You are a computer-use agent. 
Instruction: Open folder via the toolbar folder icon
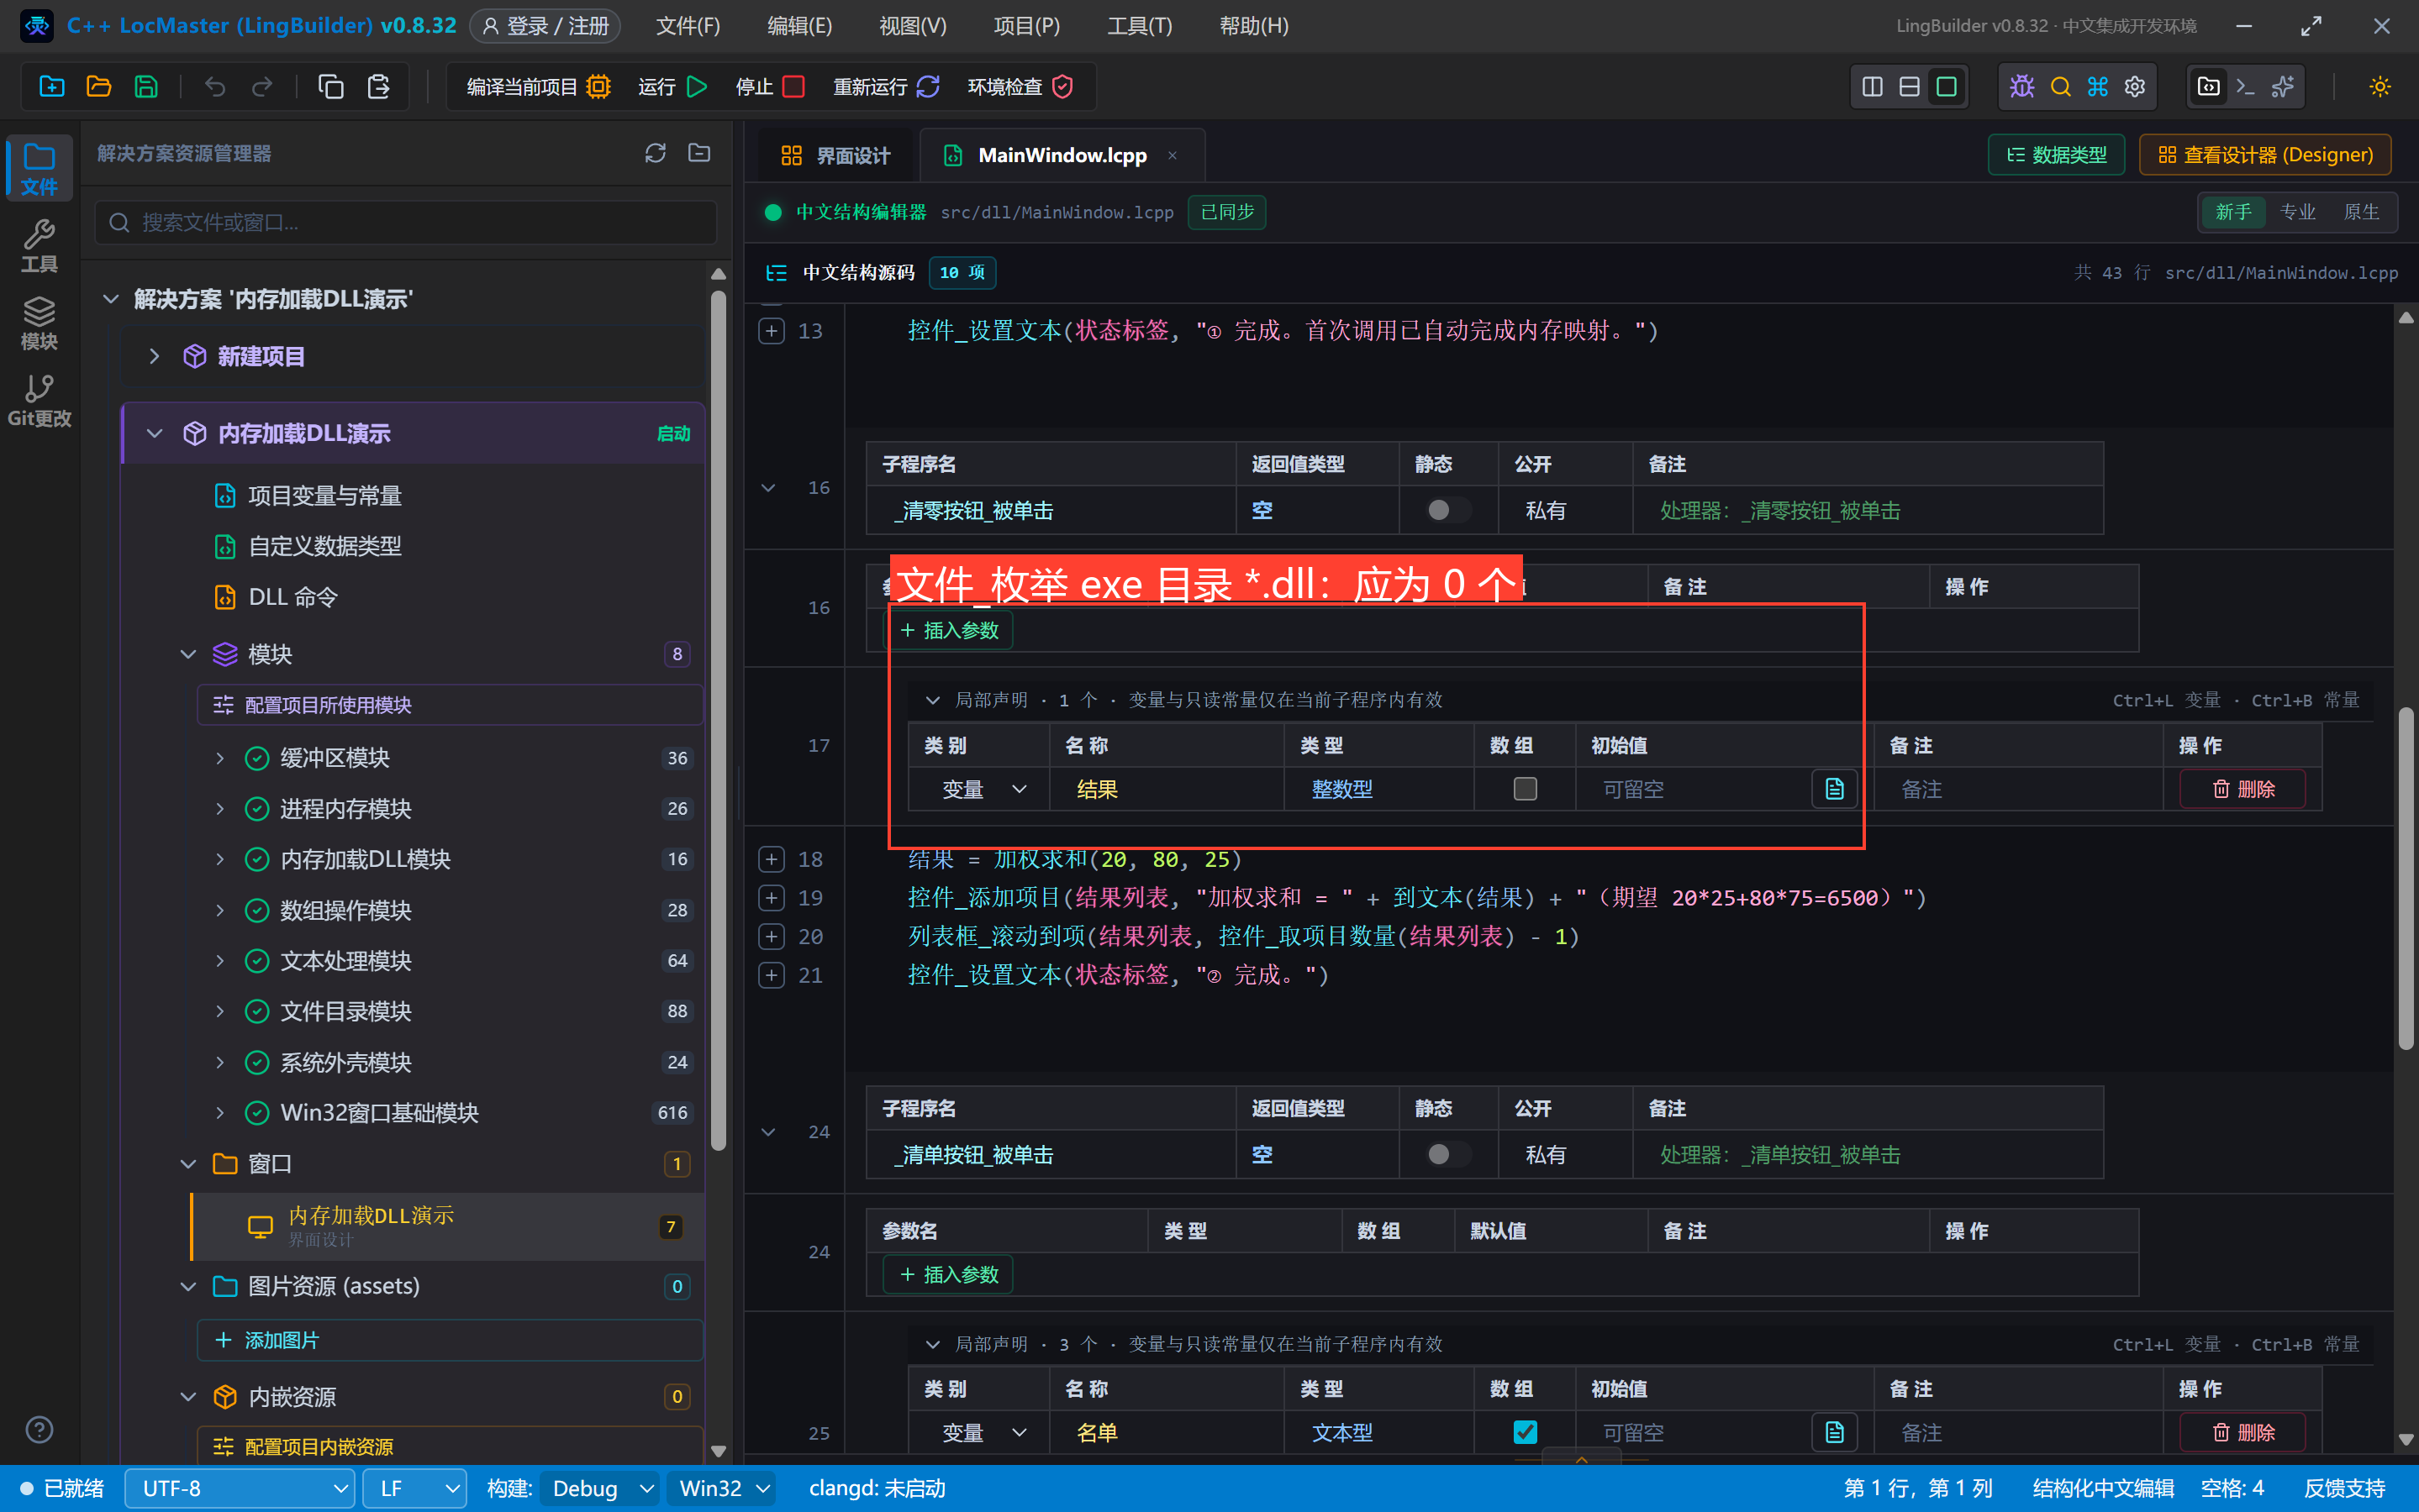pos(98,87)
